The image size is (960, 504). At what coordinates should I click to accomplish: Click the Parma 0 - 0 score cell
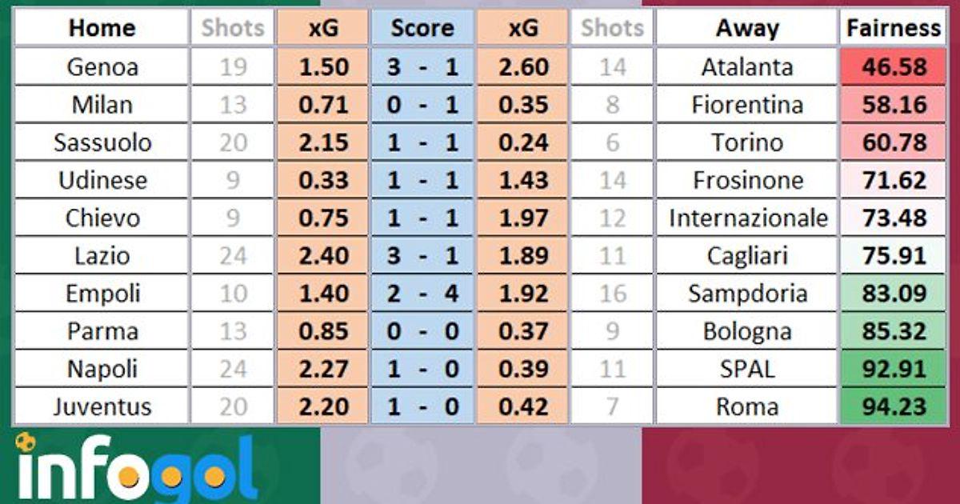coord(422,331)
